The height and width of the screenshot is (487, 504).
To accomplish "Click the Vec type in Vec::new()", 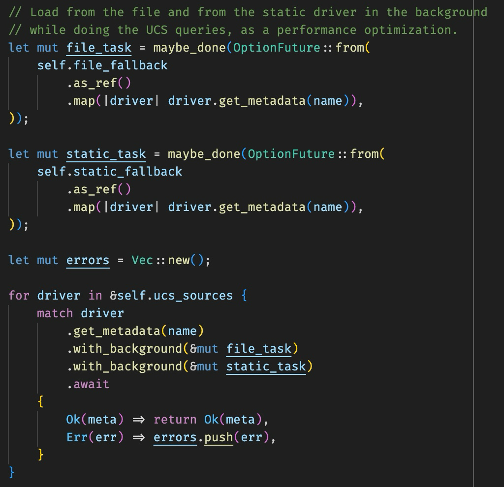I will pyautogui.click(x=142, y=260).
